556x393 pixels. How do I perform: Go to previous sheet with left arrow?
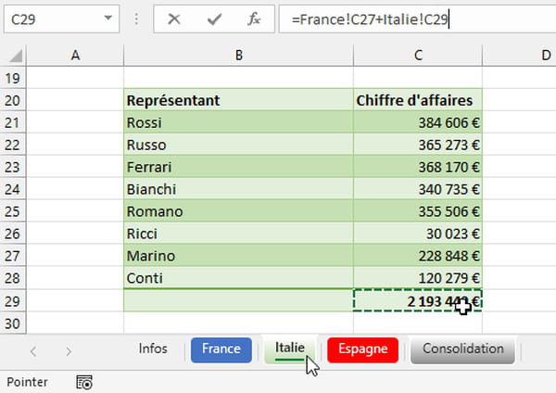(33, 351)
